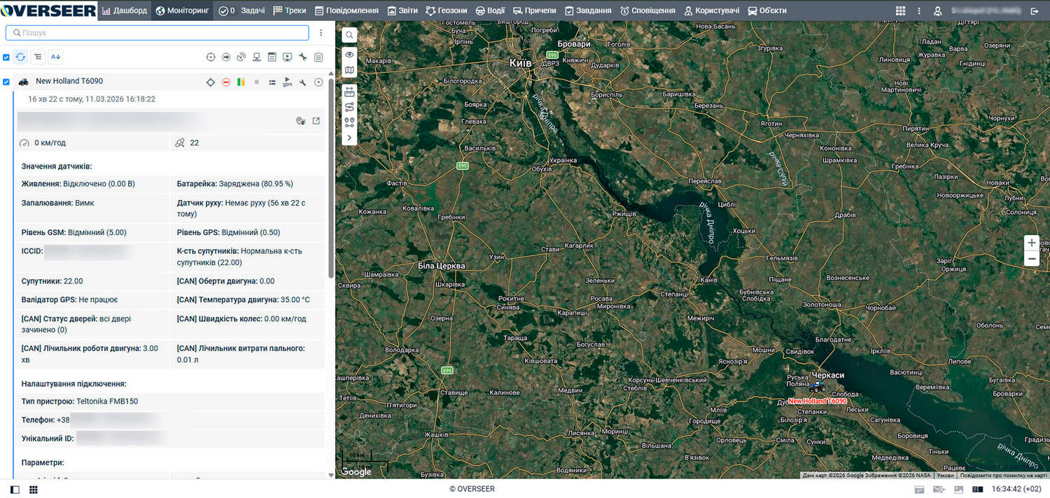Open the wrench settings for New Holland T6090

(303, 83)
